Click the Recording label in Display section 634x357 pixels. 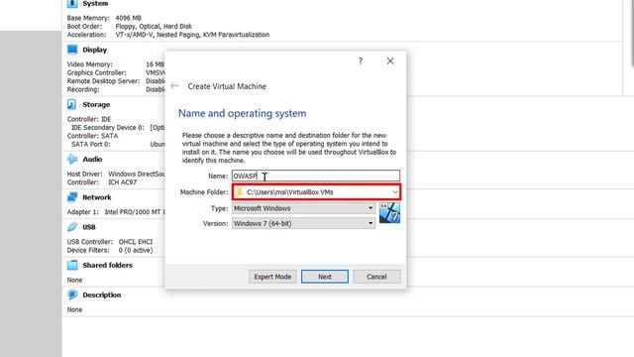(x=83, y=89)
